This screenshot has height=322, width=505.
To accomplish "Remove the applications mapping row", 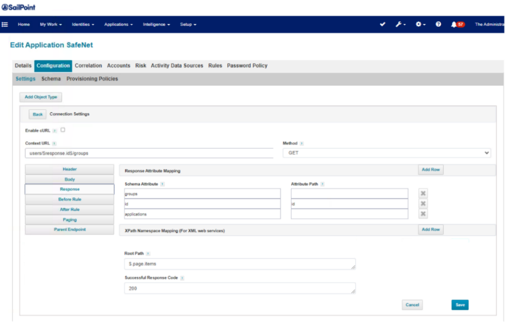I will [423, 214].
